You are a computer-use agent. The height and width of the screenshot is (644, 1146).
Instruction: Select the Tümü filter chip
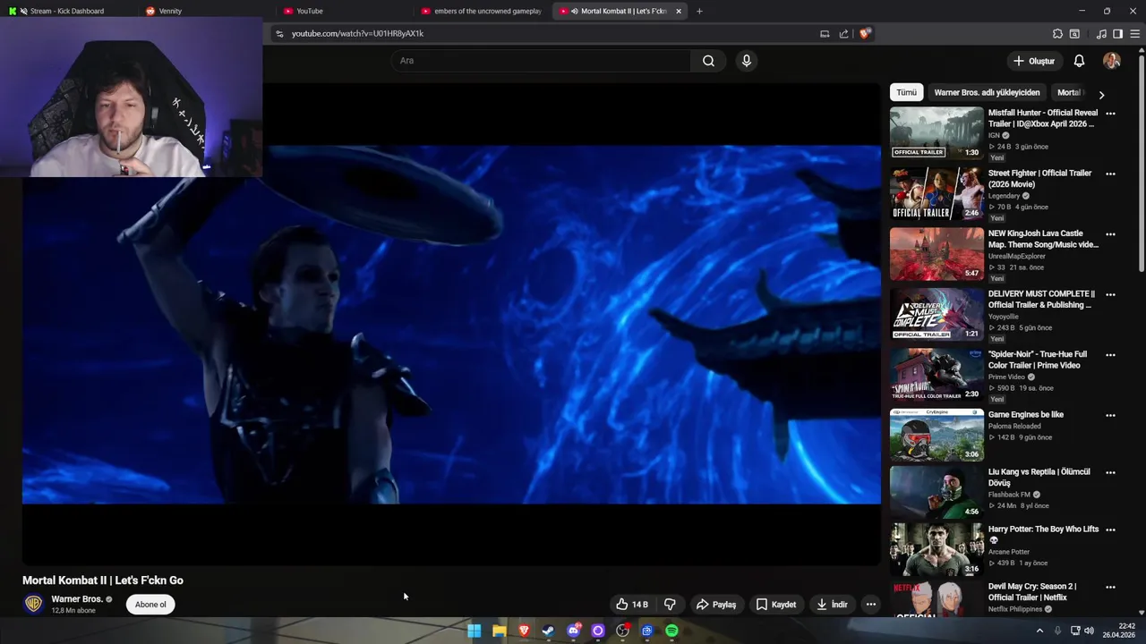point(907,92)
